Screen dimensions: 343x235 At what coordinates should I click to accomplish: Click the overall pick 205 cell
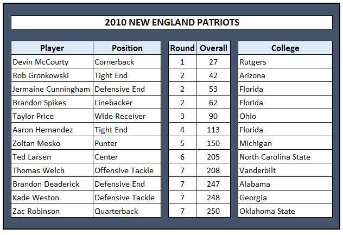pyautogui.click(x=213, y=157)
